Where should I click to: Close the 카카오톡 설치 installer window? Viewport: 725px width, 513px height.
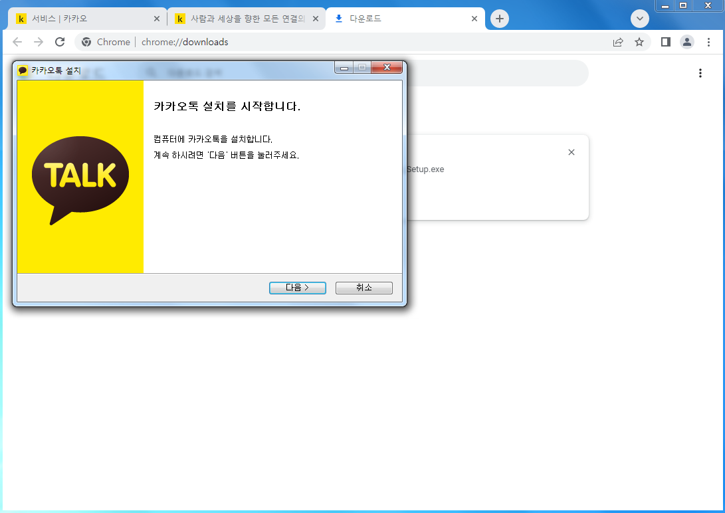pyautogui.click(x=387, y=68)
